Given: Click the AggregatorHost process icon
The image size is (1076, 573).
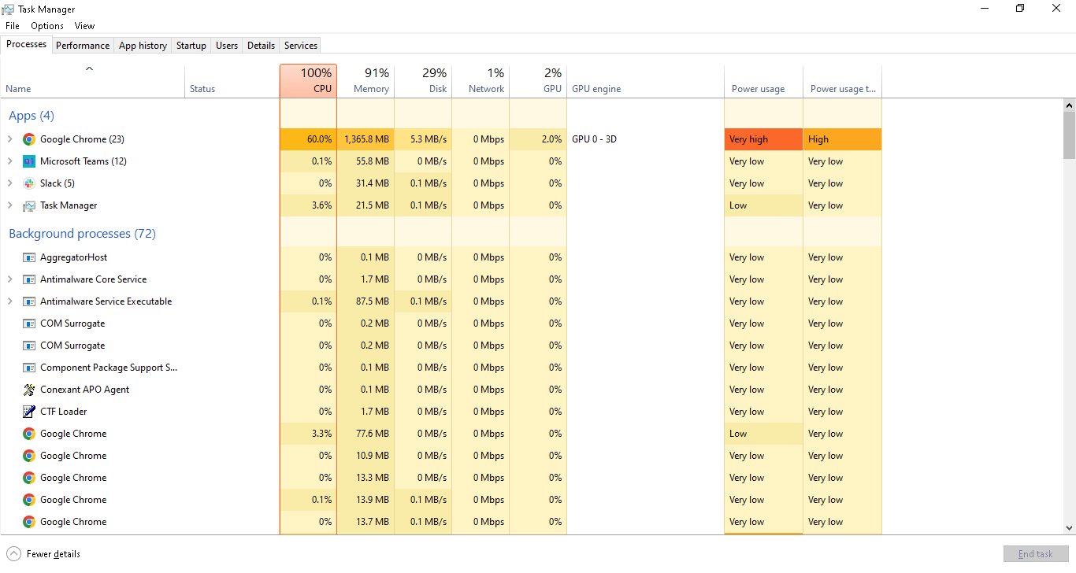Looking at the screenshot, I should (29, 257).
